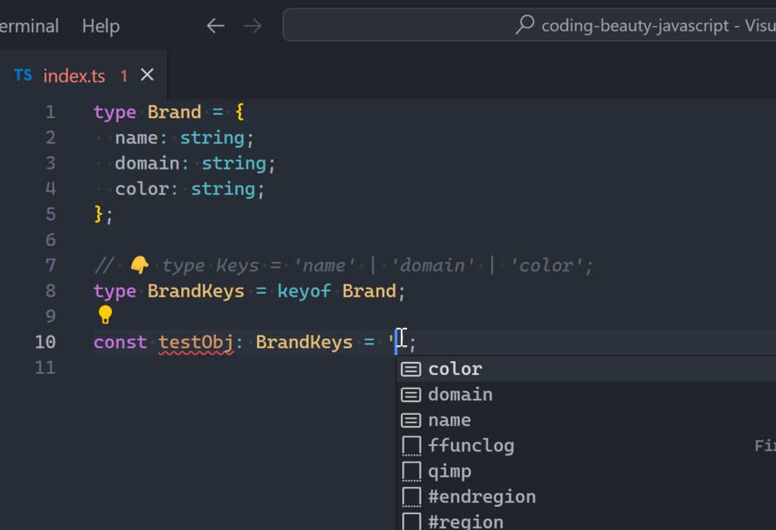Select the index.ts editor tab
776x530 pixels.
click(83, 75)
